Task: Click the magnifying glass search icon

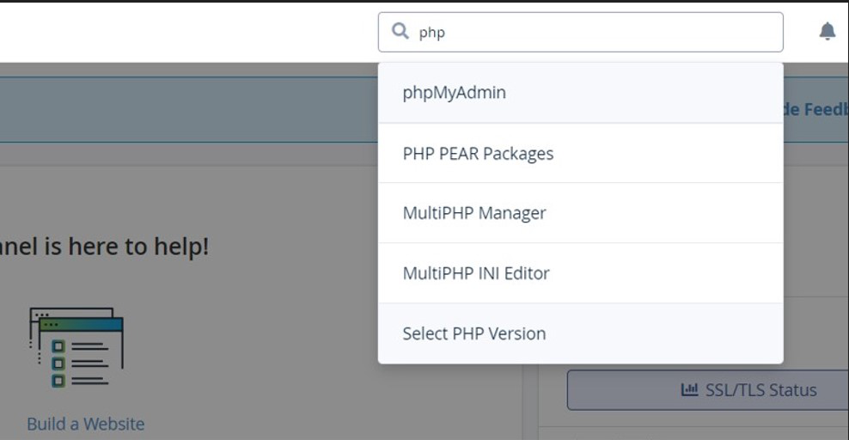Action: click(400, 32)
